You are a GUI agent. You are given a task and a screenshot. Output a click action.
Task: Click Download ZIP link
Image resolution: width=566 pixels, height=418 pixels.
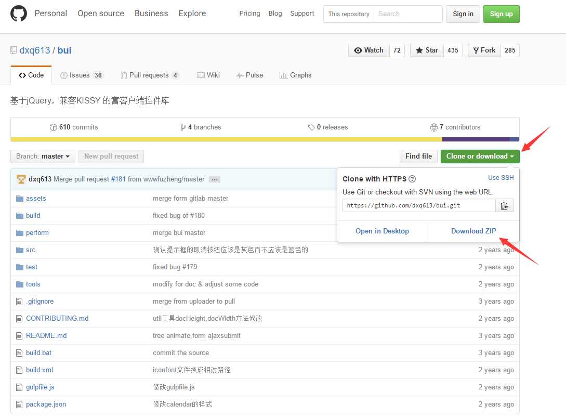coord(473,231)
